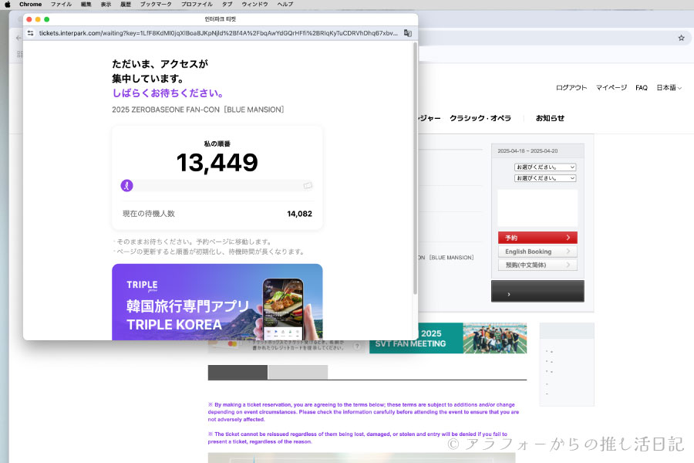
Task: Open first お選びください dropdown
Action: pos(545,167)
